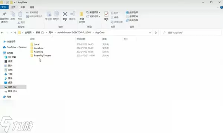The width and height of the screenshot is (223, 133).
Task: Switch to the View ribbon tab
Action: (x=32, y=7)
